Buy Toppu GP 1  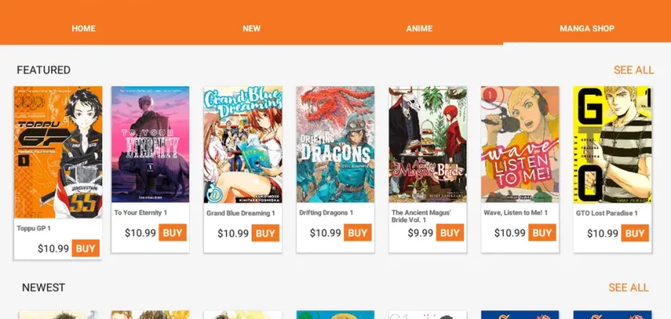coord(85,248)
